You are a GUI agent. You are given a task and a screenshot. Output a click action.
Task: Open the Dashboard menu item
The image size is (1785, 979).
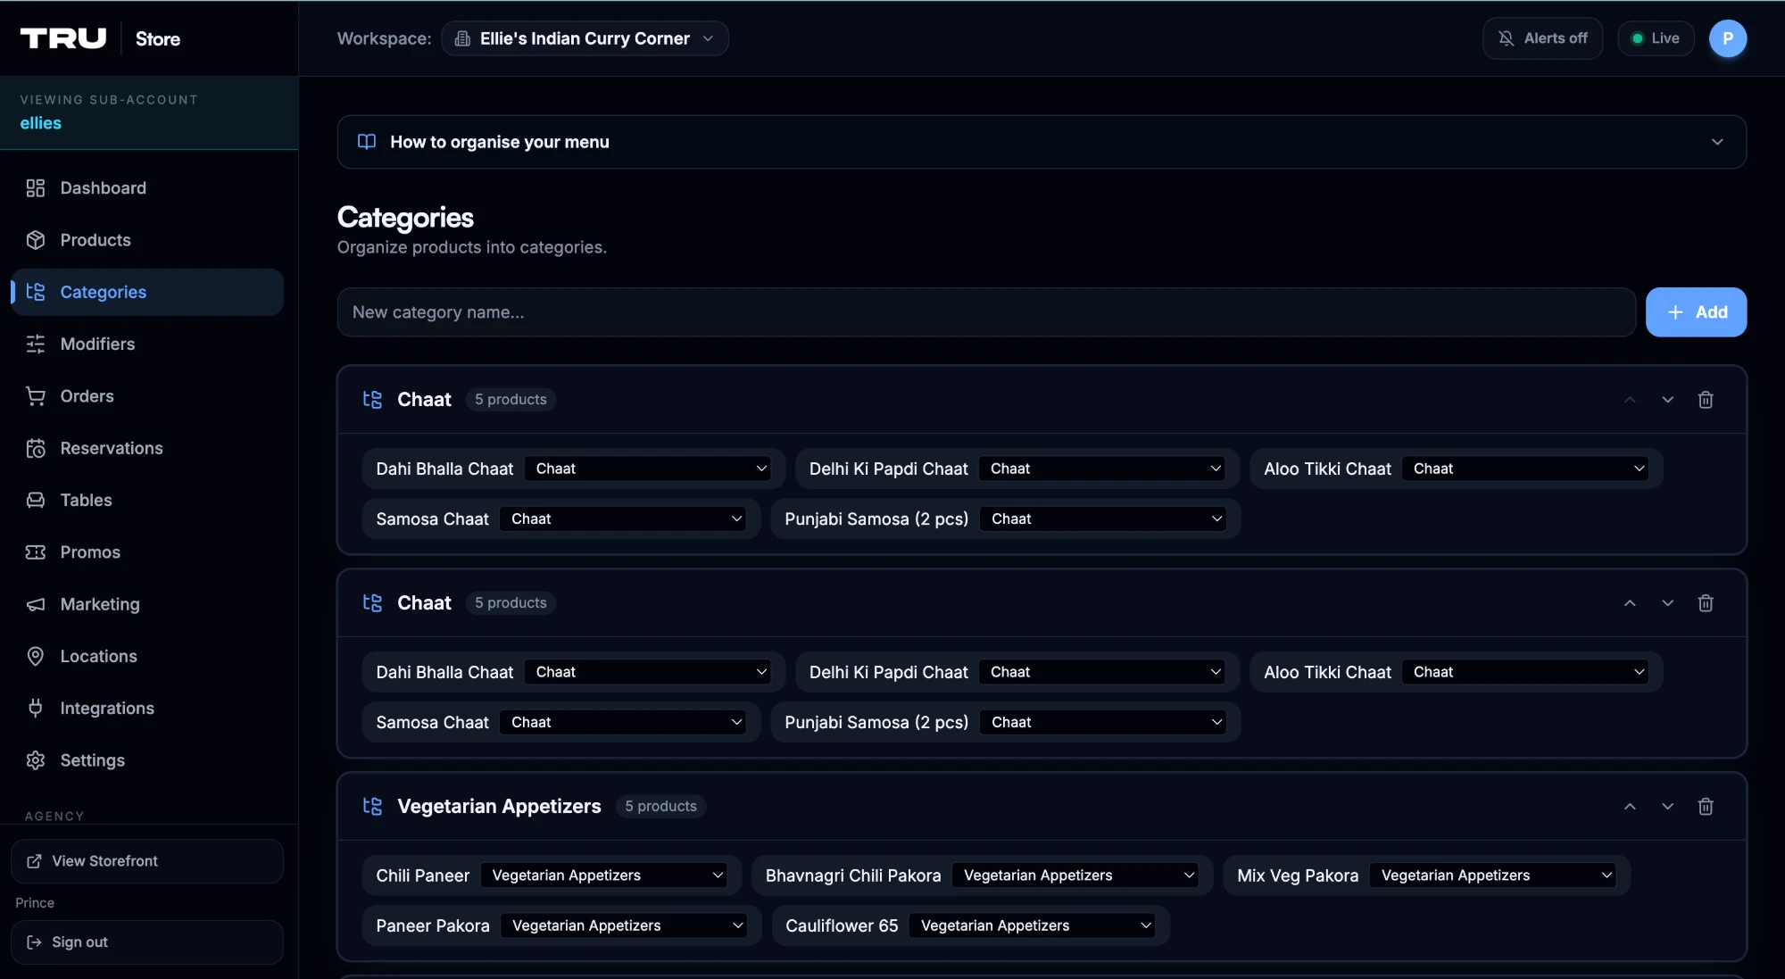[147, 188]
